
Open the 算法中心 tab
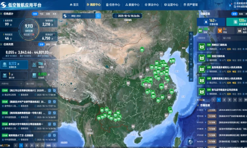[x=152, y=5]
